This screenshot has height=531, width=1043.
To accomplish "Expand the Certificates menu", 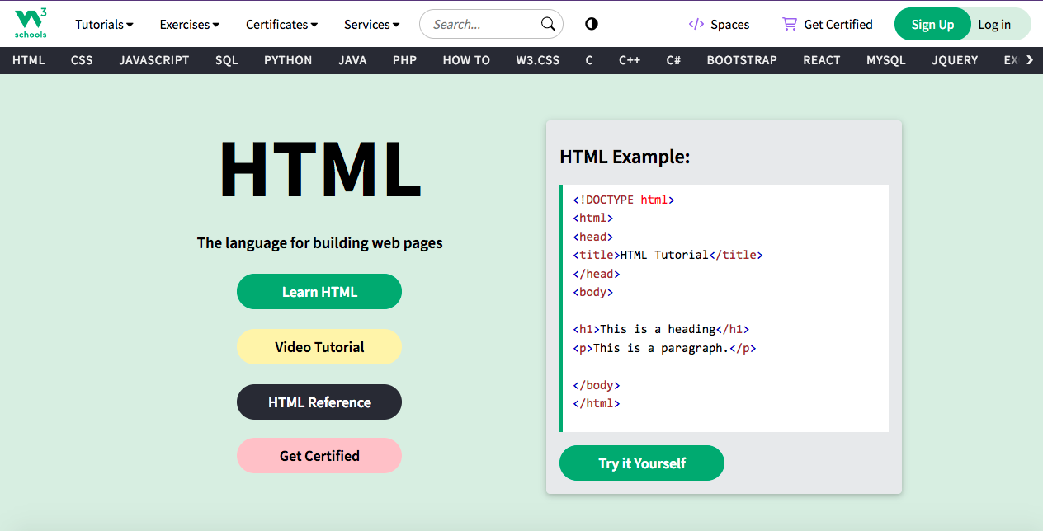I will tap(281, 24).
